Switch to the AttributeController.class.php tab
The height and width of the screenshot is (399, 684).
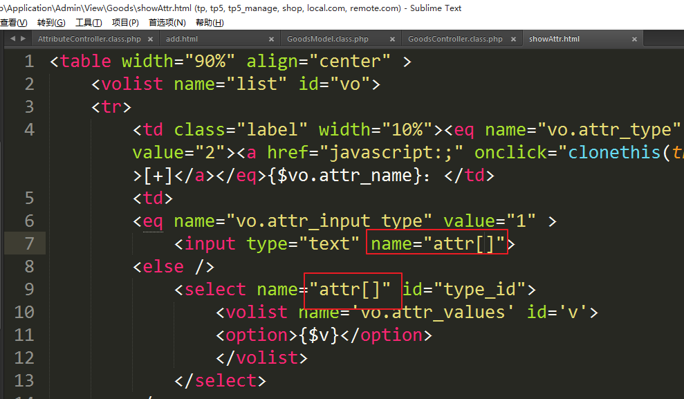[x=89, y=39]
